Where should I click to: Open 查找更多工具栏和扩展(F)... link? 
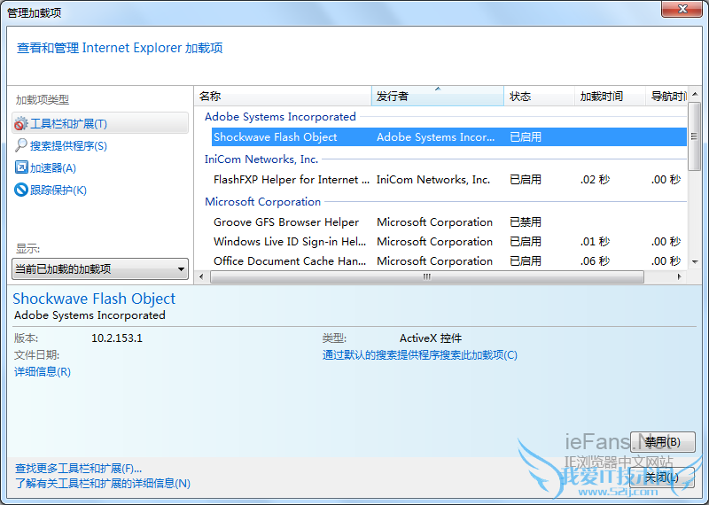coord(78,469)
